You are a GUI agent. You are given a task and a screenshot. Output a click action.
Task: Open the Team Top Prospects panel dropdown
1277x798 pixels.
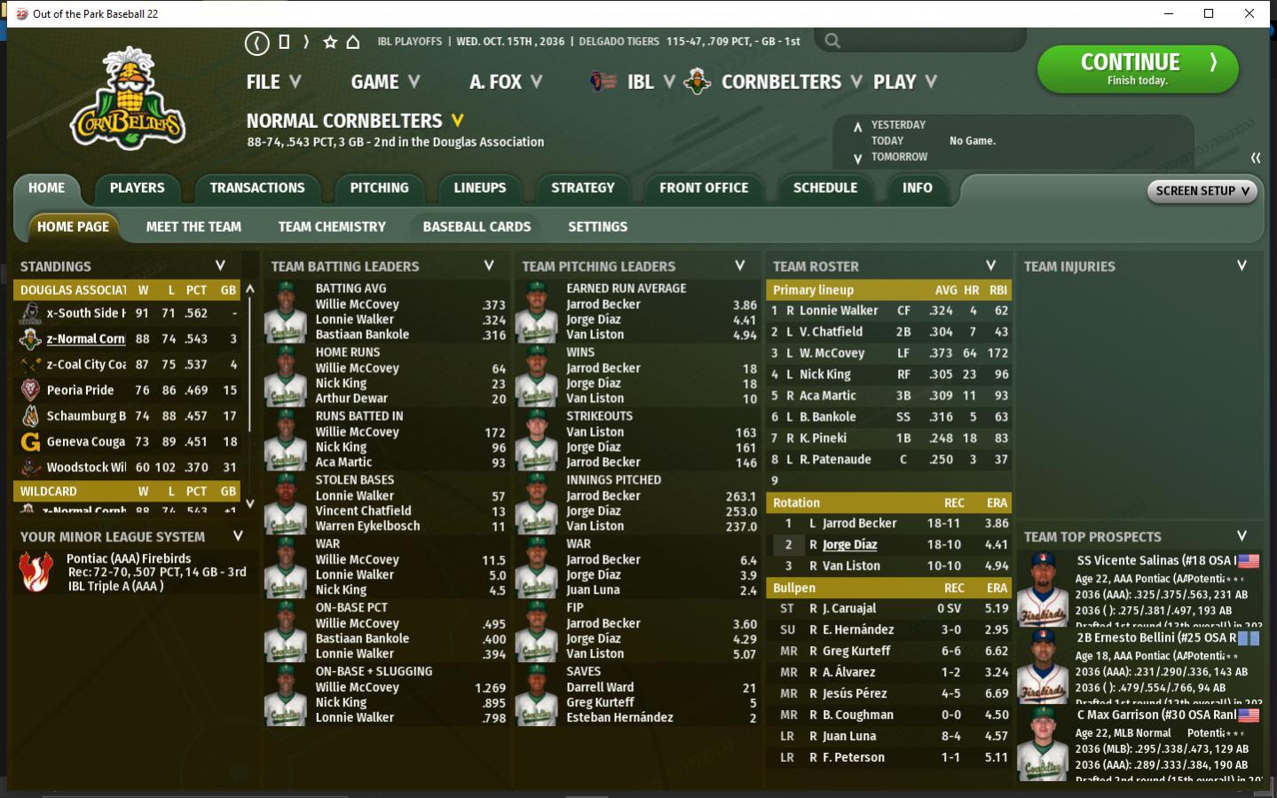click(x=1242, y=536)
